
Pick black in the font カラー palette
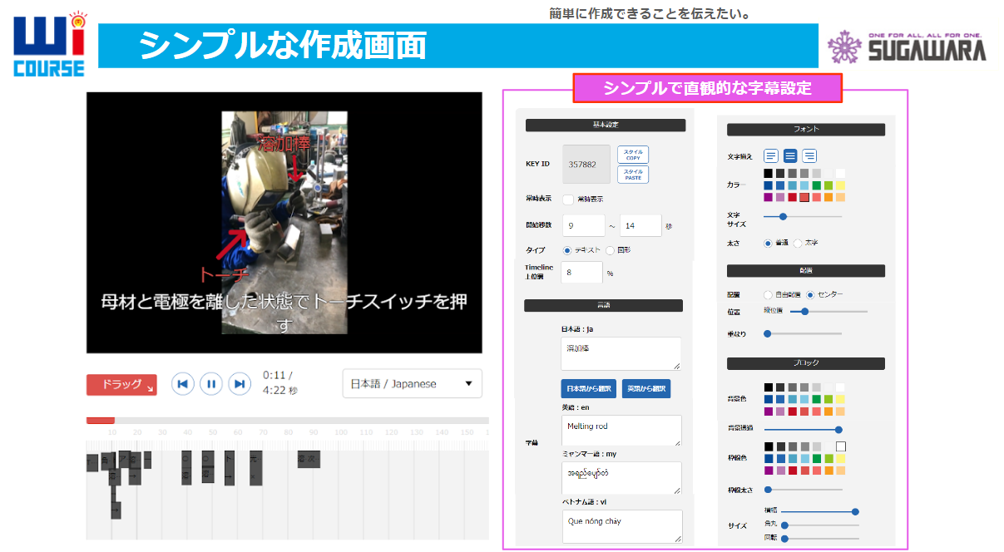(x=769, y=173)
